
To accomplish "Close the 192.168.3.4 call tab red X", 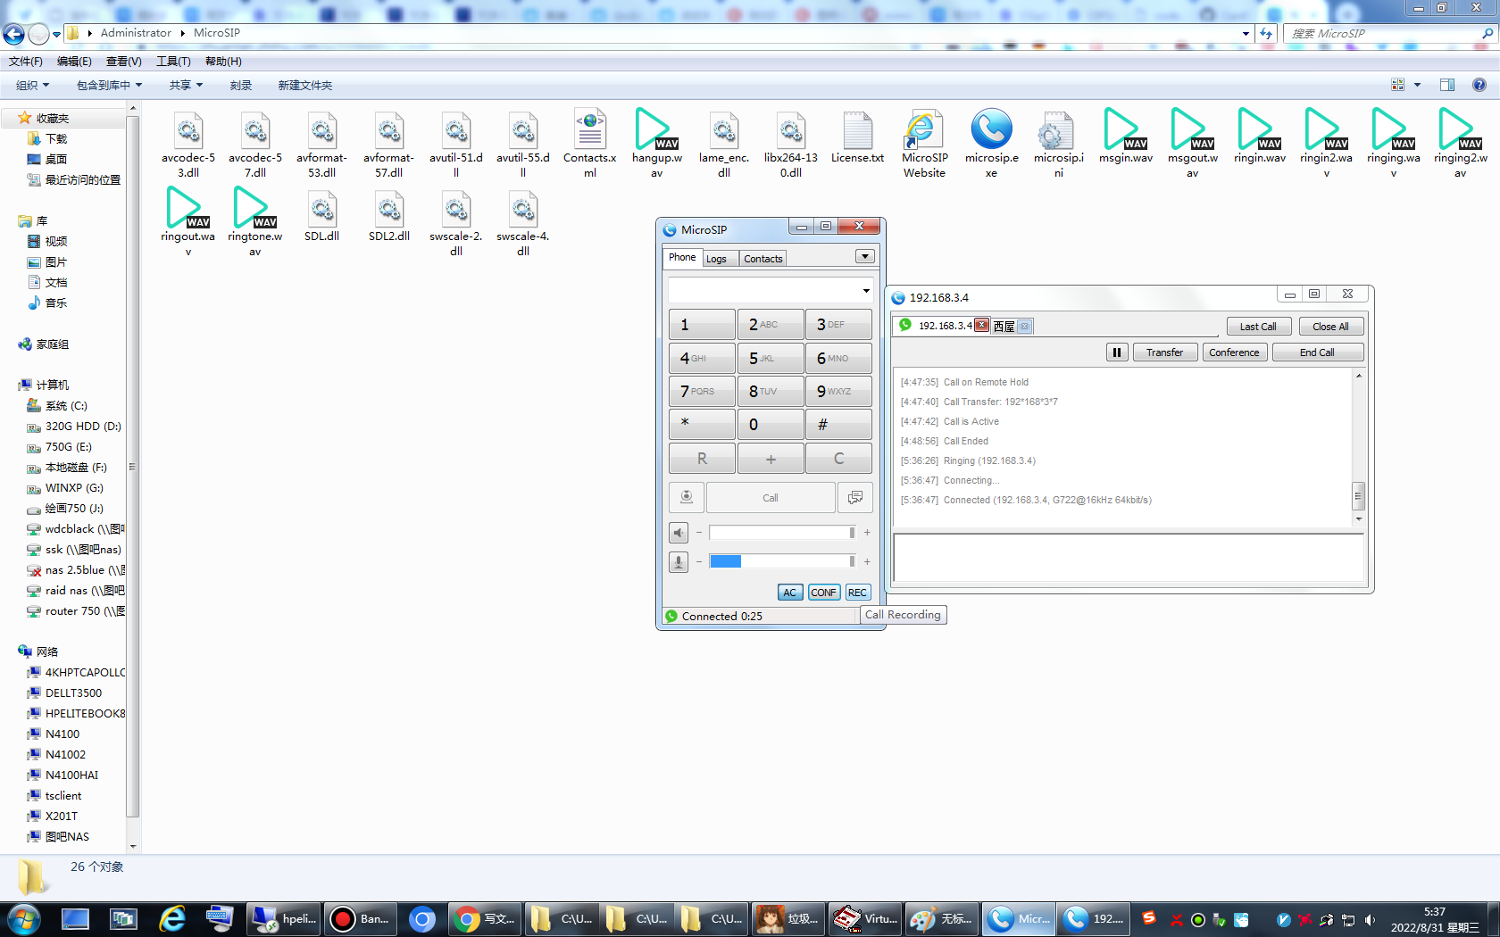I will click(x=981, y=325).
